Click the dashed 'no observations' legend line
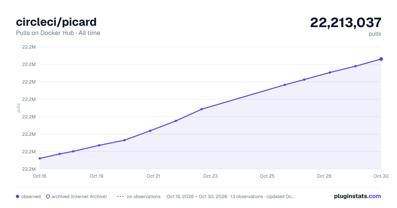The image size is (397, 208). point(120,196)
